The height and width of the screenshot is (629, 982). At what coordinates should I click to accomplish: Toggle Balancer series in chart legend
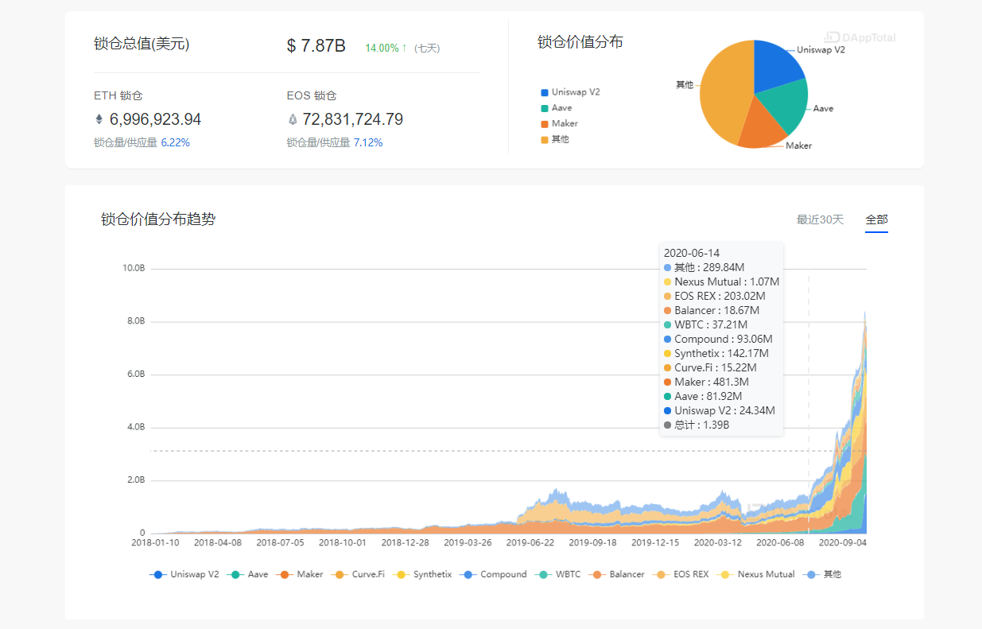coord(616,574)
